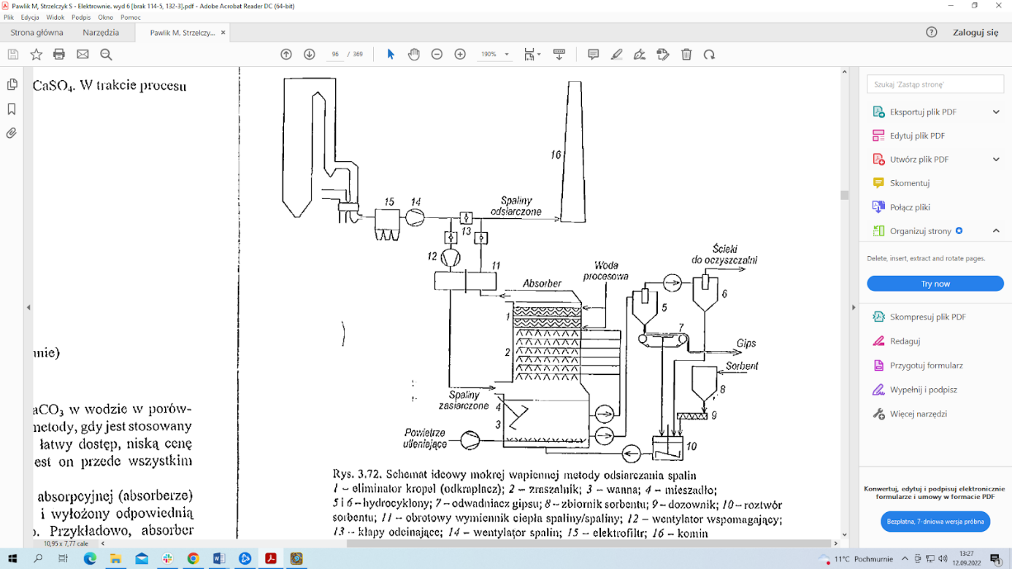1012x569 pixels.
Task: Start the Bezpłatna 7-dniowa wersja próbna
Action: click(935, 521)
